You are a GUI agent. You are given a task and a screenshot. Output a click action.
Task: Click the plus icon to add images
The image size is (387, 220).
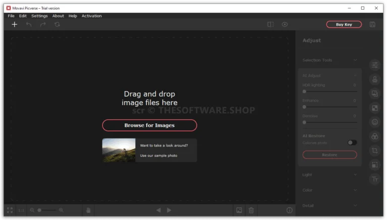(14, 24)
